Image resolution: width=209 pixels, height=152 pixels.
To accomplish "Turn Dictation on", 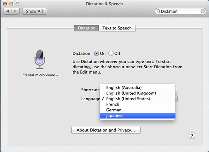I will [96, 53].
